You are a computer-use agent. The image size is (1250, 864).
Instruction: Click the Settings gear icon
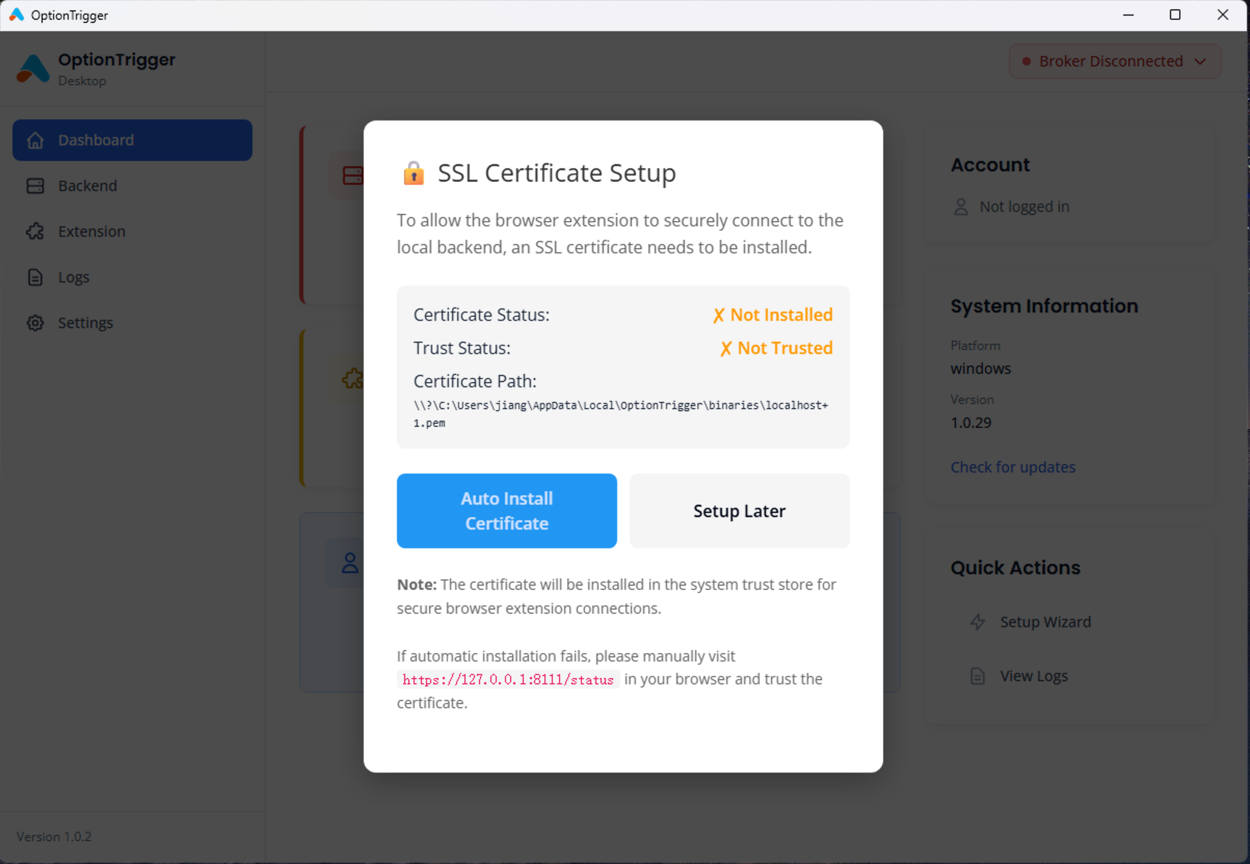[35, 322]
